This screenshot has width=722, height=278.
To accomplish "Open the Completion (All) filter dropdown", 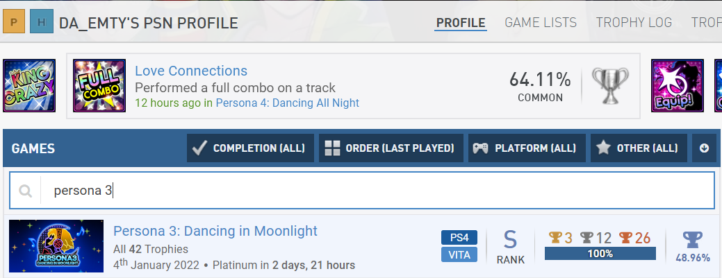I will point(250,148).
